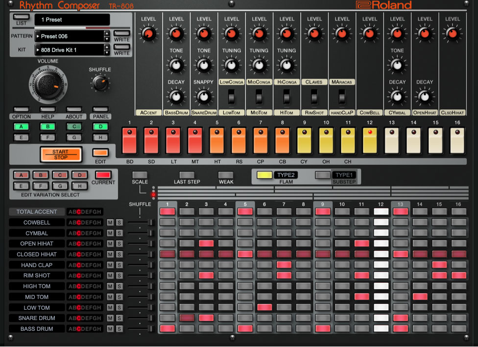Toggle the EDIT button
The width and height of the screenshot is (478, 347).
[100, 152]
